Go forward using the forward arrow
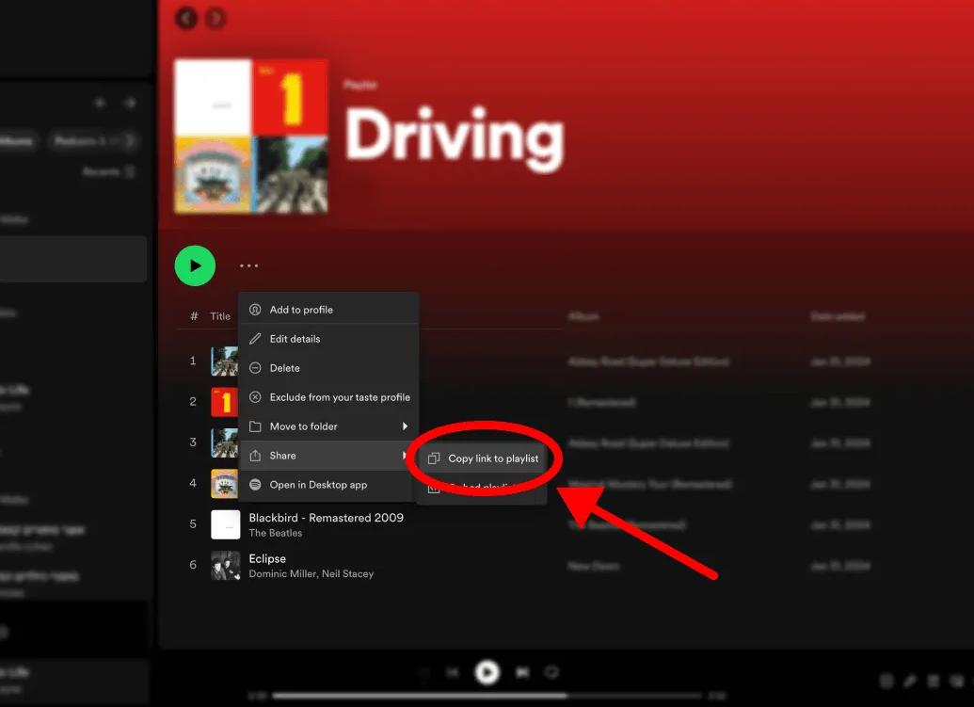This screenshot has height=707, width=974. (216, 18)
